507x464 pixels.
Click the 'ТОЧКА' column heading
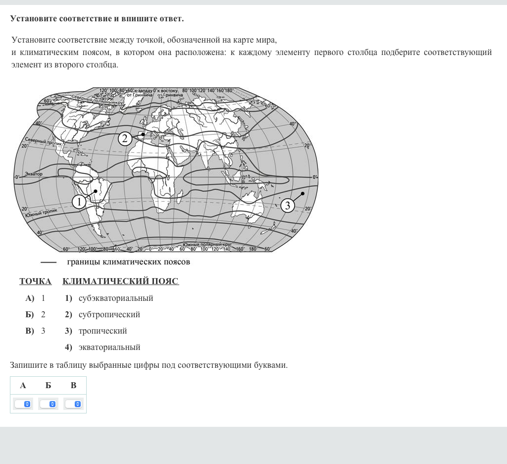coord(35,282)
